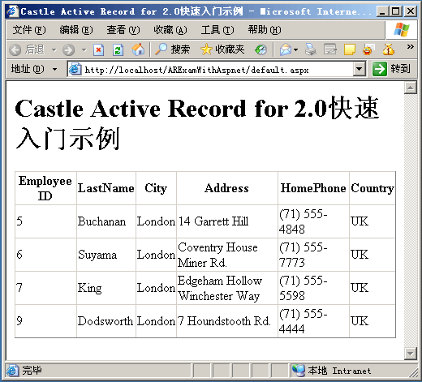The height and width of the screenshot is (382, 422).
Task: Open the 查看(V) menu
Action: pyautogui.click(x=123, y=30)
